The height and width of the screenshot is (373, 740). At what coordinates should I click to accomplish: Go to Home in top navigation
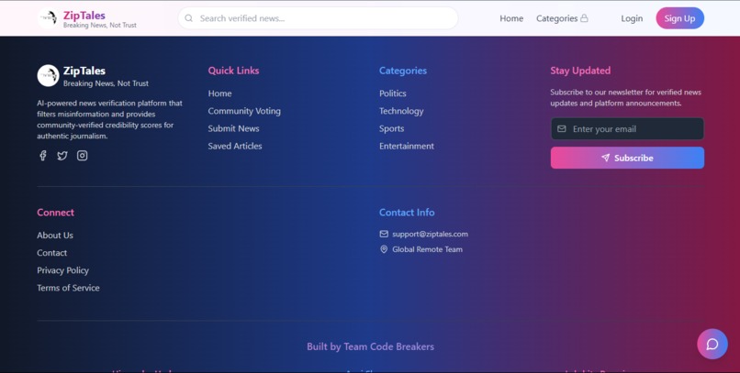click(x=511, y=18)
